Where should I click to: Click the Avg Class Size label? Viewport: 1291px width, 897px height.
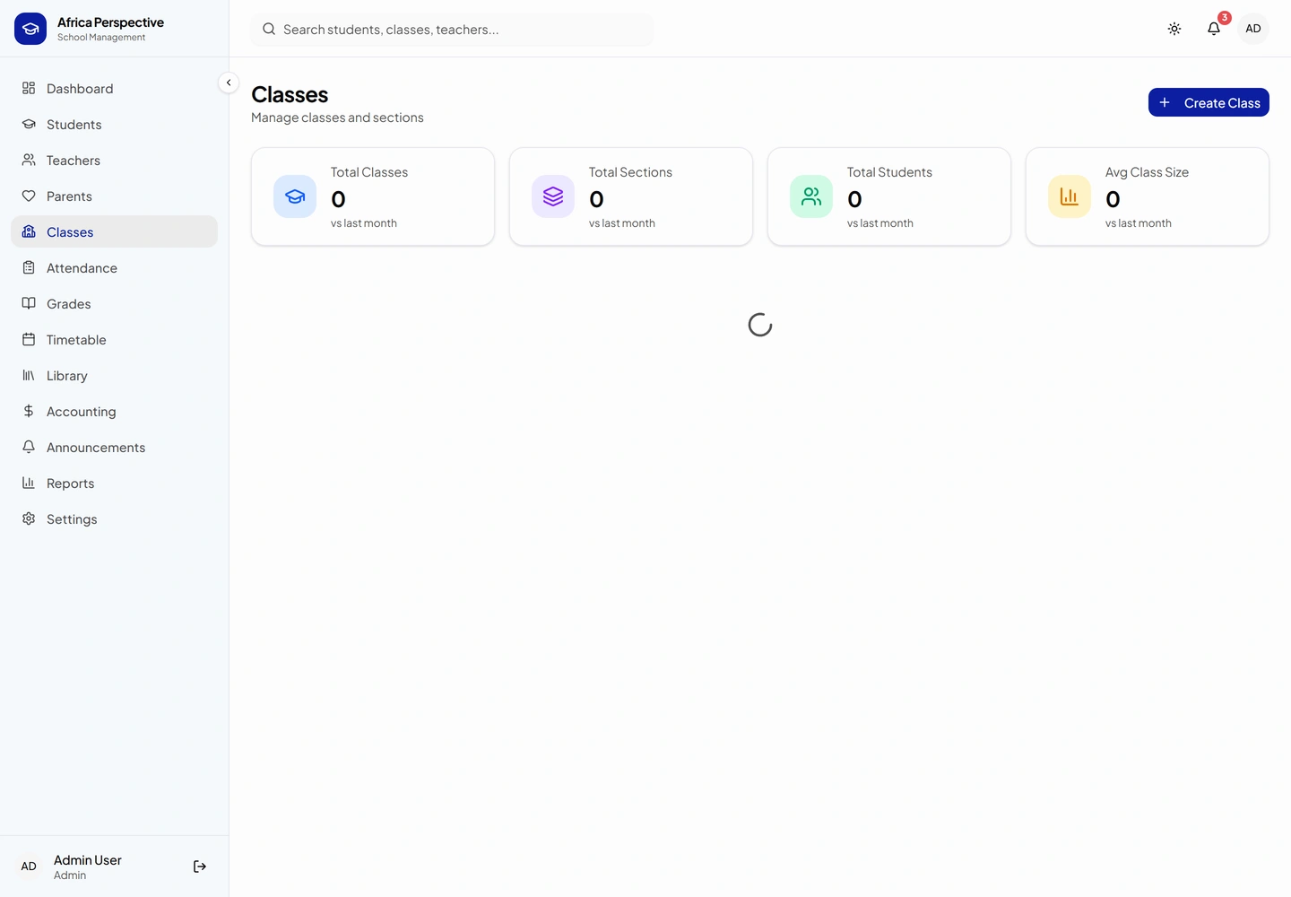point(1147,172)
